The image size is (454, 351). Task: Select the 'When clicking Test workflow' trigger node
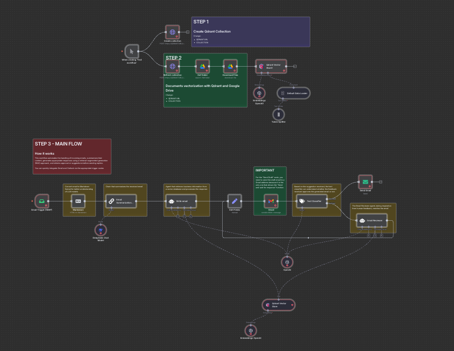[x=131, y=51]
